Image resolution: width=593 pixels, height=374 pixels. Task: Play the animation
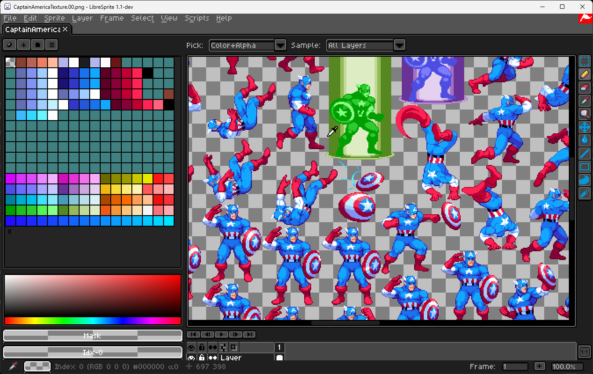(x=221, y=335)
